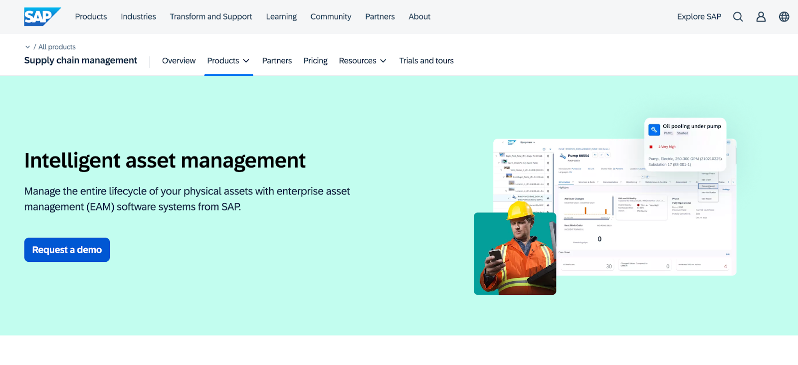
Task: Click Explore SAP
Action: 699,16
